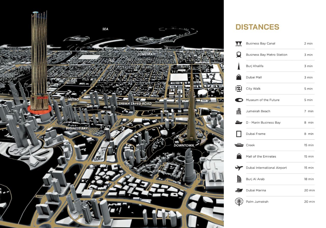Click the yacht icon beside Dubai Marina
Image resolution: width=326 pixels, height=228 pixels.
tap(239, 190)
